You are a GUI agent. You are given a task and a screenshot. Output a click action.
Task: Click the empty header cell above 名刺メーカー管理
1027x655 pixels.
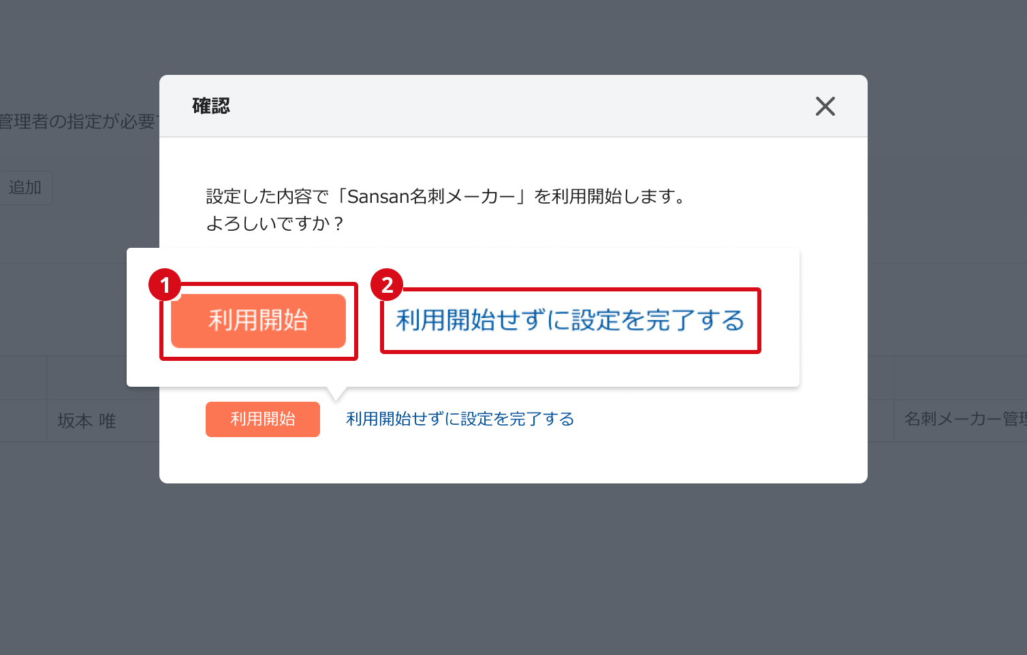(x=960, y=378)
